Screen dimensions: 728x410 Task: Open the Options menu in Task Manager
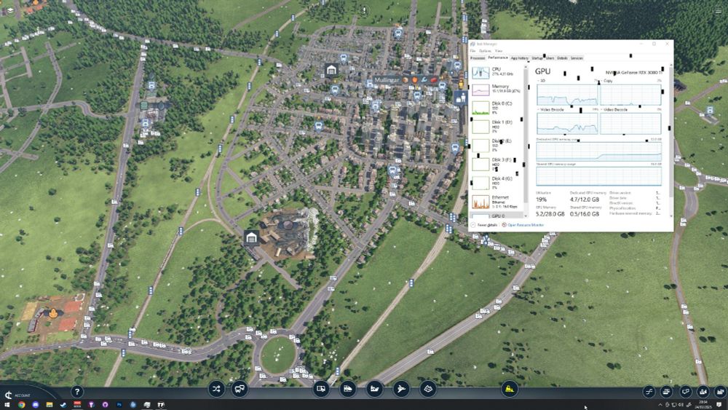tap(485, 51)
